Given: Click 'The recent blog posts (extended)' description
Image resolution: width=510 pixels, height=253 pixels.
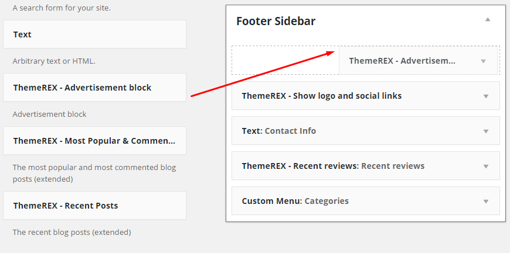Looking at the screenshot, I should [x=72, y=232].
